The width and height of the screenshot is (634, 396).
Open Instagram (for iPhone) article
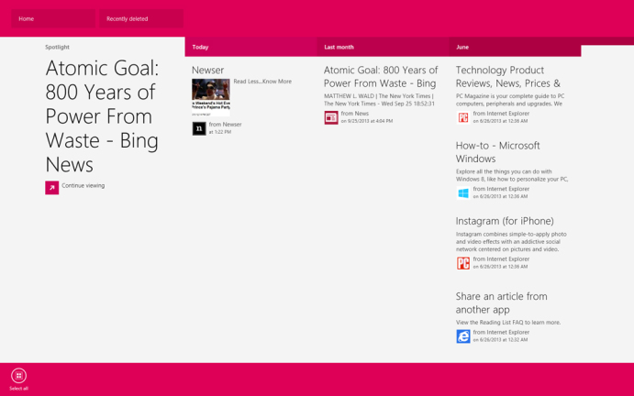click(505, 221)
